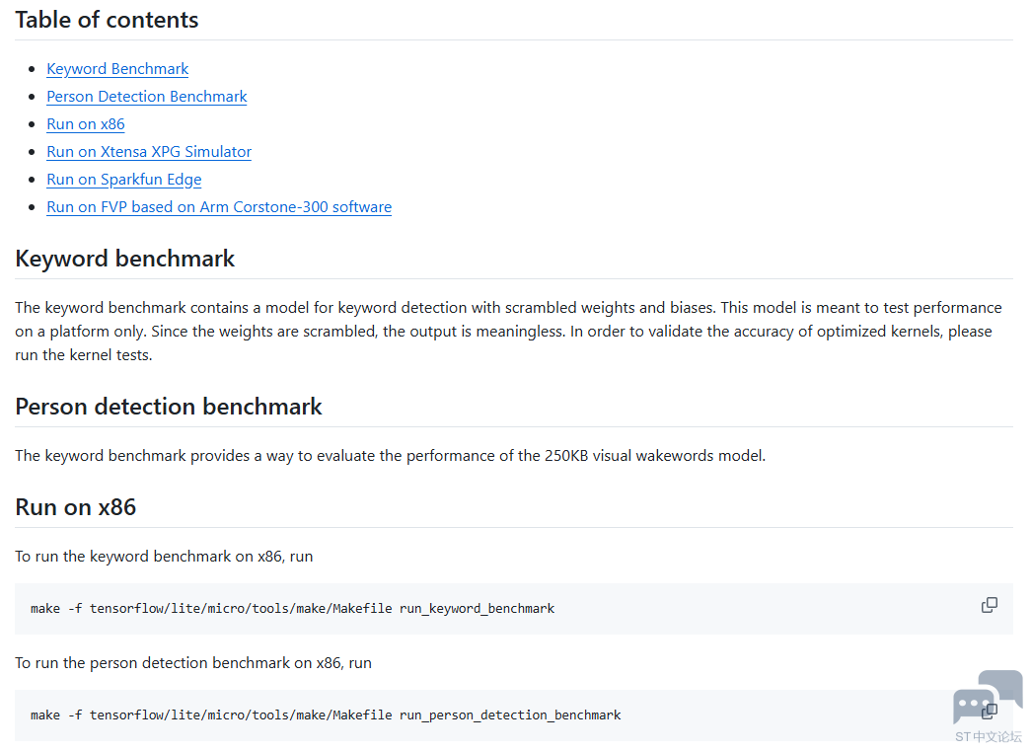The image size is (1031, 752).
Task: Go to Run on Sparkfun Edge link
Action: click(x=123, y=180)
